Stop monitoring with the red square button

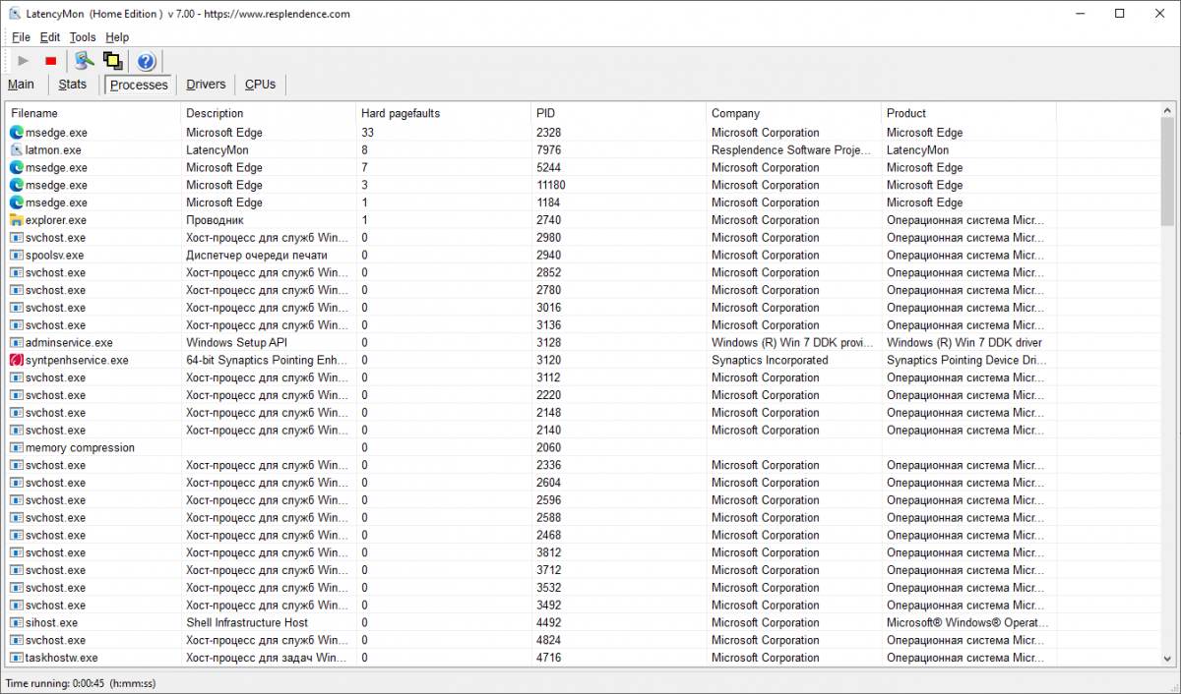(x=51, y=61)
